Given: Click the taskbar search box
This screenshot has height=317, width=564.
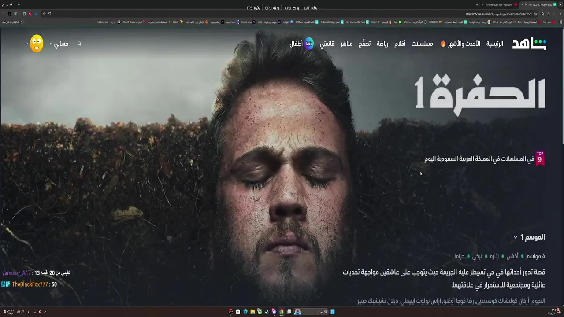Looking at the screenshot, I should (x=311, y=312).
